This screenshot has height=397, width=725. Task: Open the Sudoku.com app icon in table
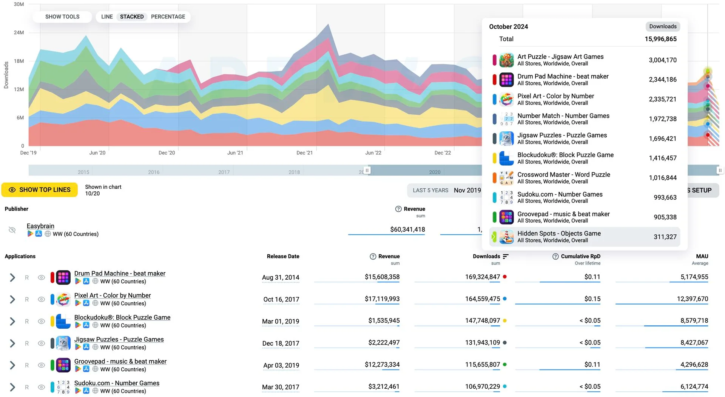pos(63,387)
